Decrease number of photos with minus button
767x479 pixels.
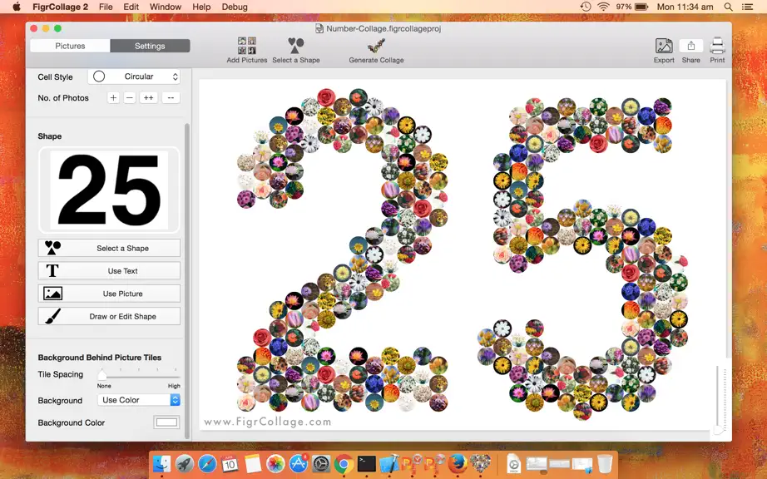coord(130,98)
